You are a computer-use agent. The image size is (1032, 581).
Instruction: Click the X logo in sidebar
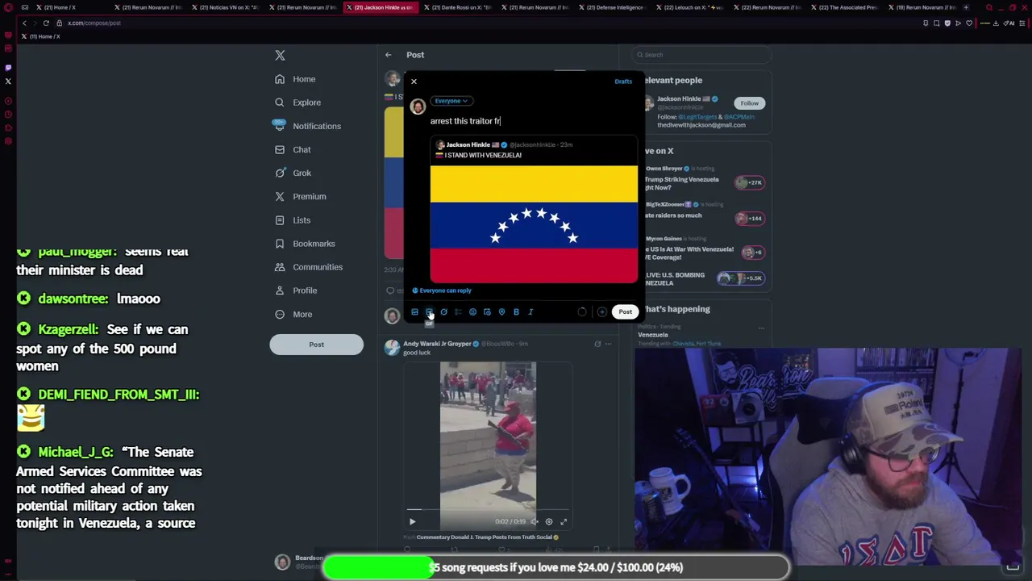(x=280, y=56)
